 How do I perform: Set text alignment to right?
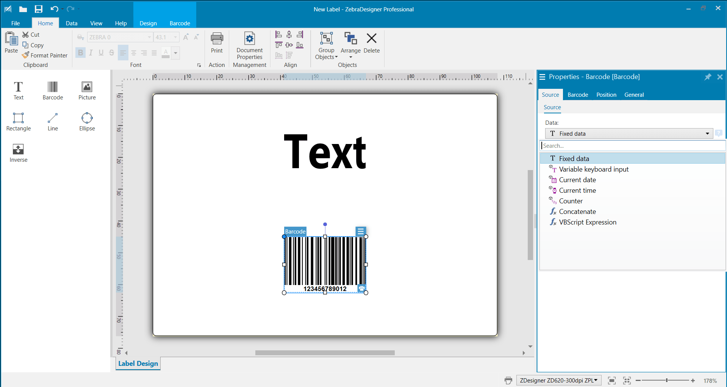point(144,53)
